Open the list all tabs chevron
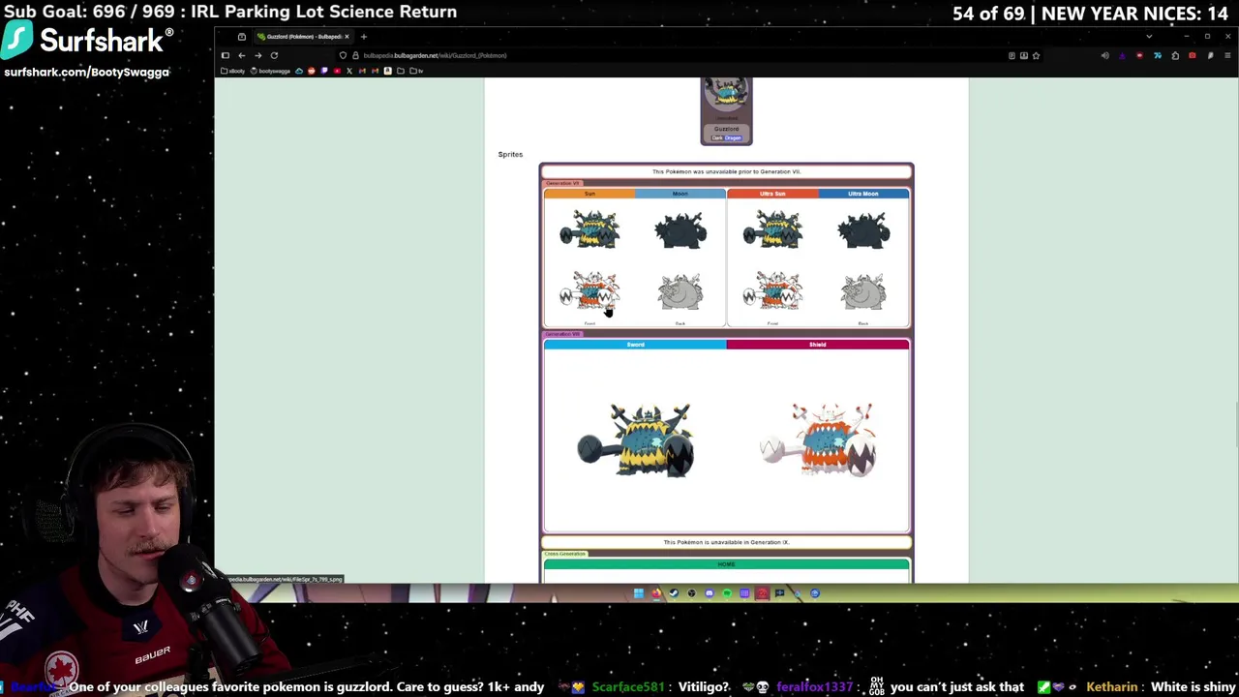This screenshot has height=697, width=1239. click(1149, 37)
